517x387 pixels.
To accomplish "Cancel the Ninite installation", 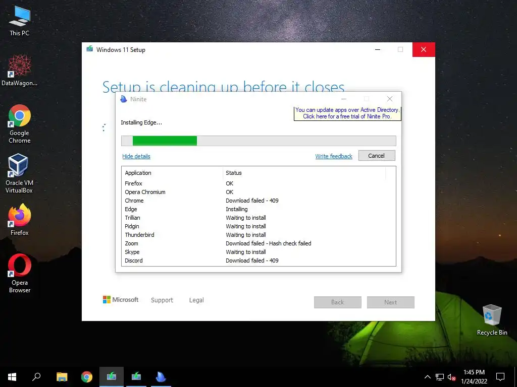I will (377, 156).
